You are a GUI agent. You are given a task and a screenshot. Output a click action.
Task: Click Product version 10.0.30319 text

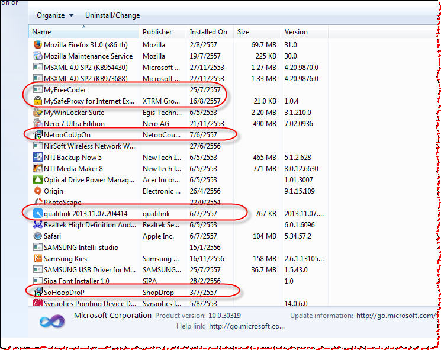point(198,316)
